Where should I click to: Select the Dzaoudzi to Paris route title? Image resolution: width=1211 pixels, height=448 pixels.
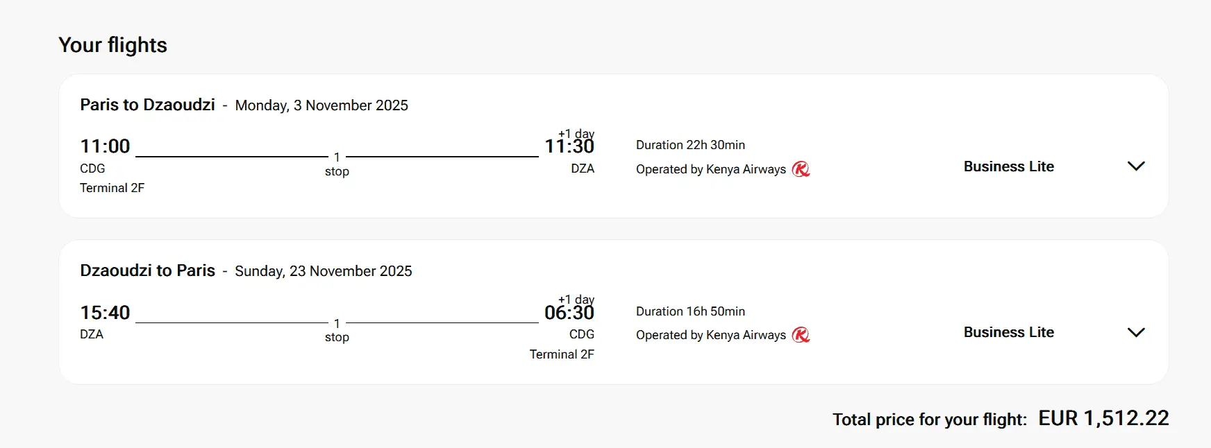tap(147, 270)
